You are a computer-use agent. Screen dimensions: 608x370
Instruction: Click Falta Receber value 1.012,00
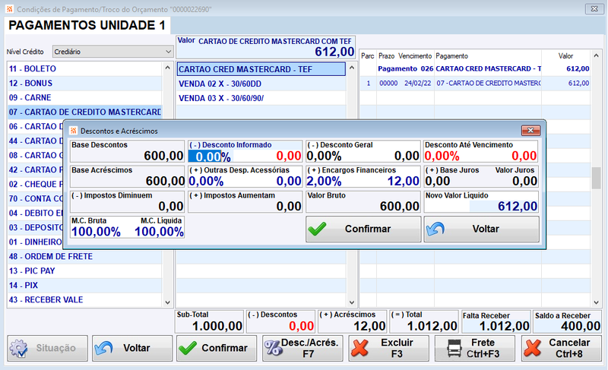point(504,326)
